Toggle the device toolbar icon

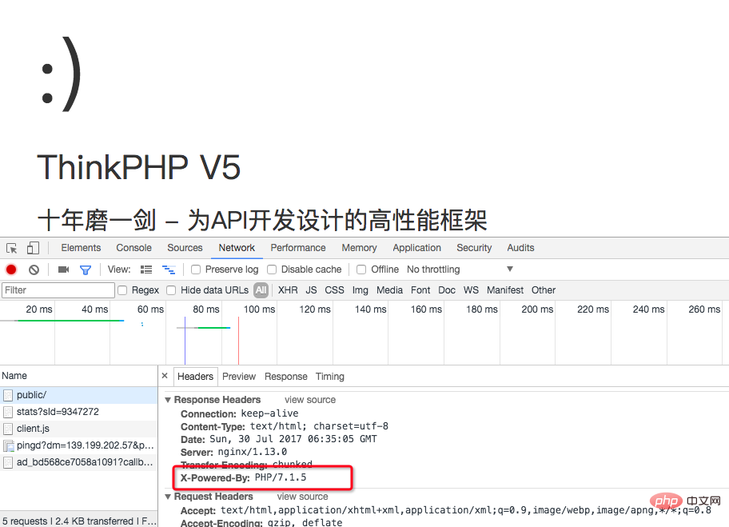click(33, 248)
